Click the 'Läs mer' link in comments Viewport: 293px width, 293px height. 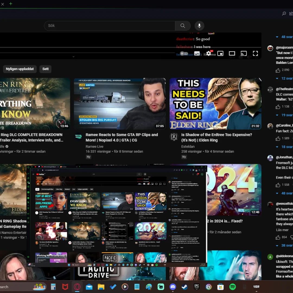[x=282, y=230]
